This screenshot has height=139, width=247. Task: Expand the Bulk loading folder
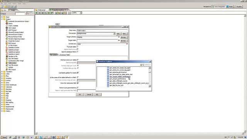2,102
